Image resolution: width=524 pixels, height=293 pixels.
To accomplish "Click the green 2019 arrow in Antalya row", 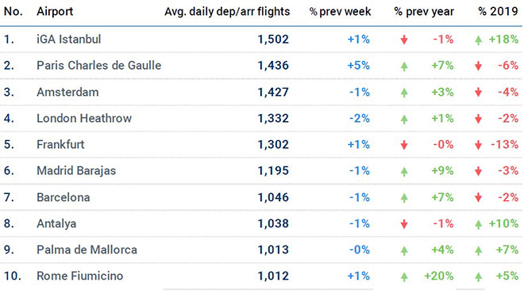I will [479, 224].
